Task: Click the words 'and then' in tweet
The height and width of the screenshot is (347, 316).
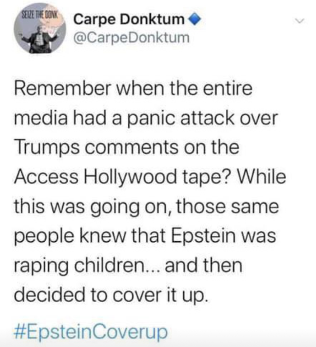Action: [x=204, y=265]
